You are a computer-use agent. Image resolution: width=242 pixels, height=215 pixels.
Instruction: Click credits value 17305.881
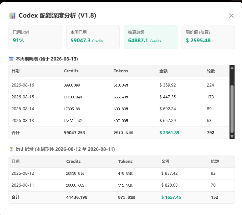[73, 109]
